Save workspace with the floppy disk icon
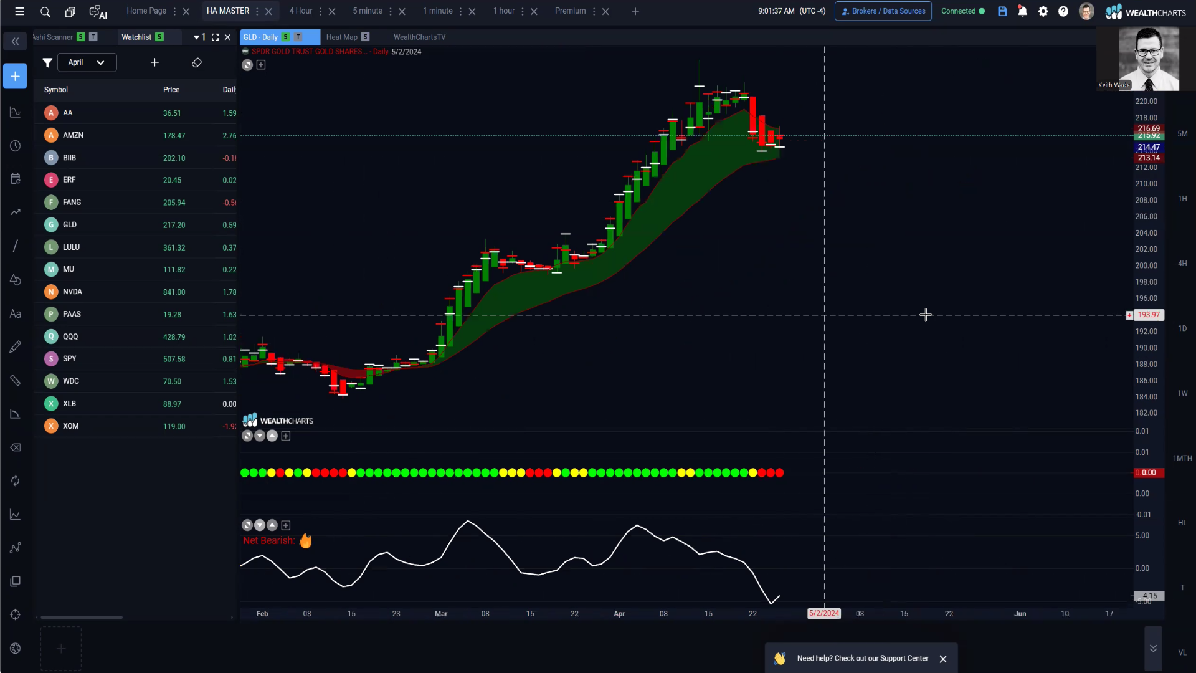The width and height of the screenshot is (1196, 673). click(1002, 11)
